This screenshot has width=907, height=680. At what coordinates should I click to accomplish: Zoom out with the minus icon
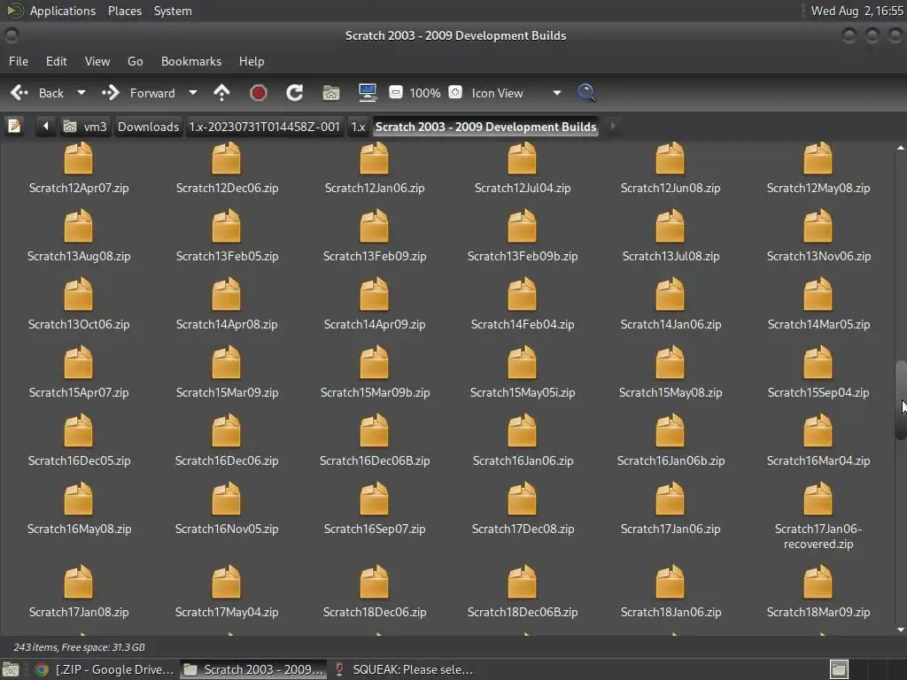[396, 92]
